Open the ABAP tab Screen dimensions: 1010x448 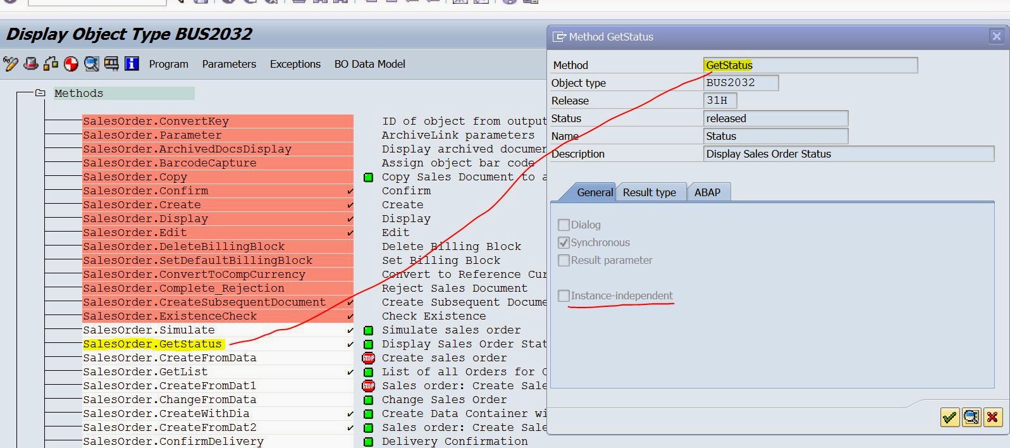click(x=707, y=192)
